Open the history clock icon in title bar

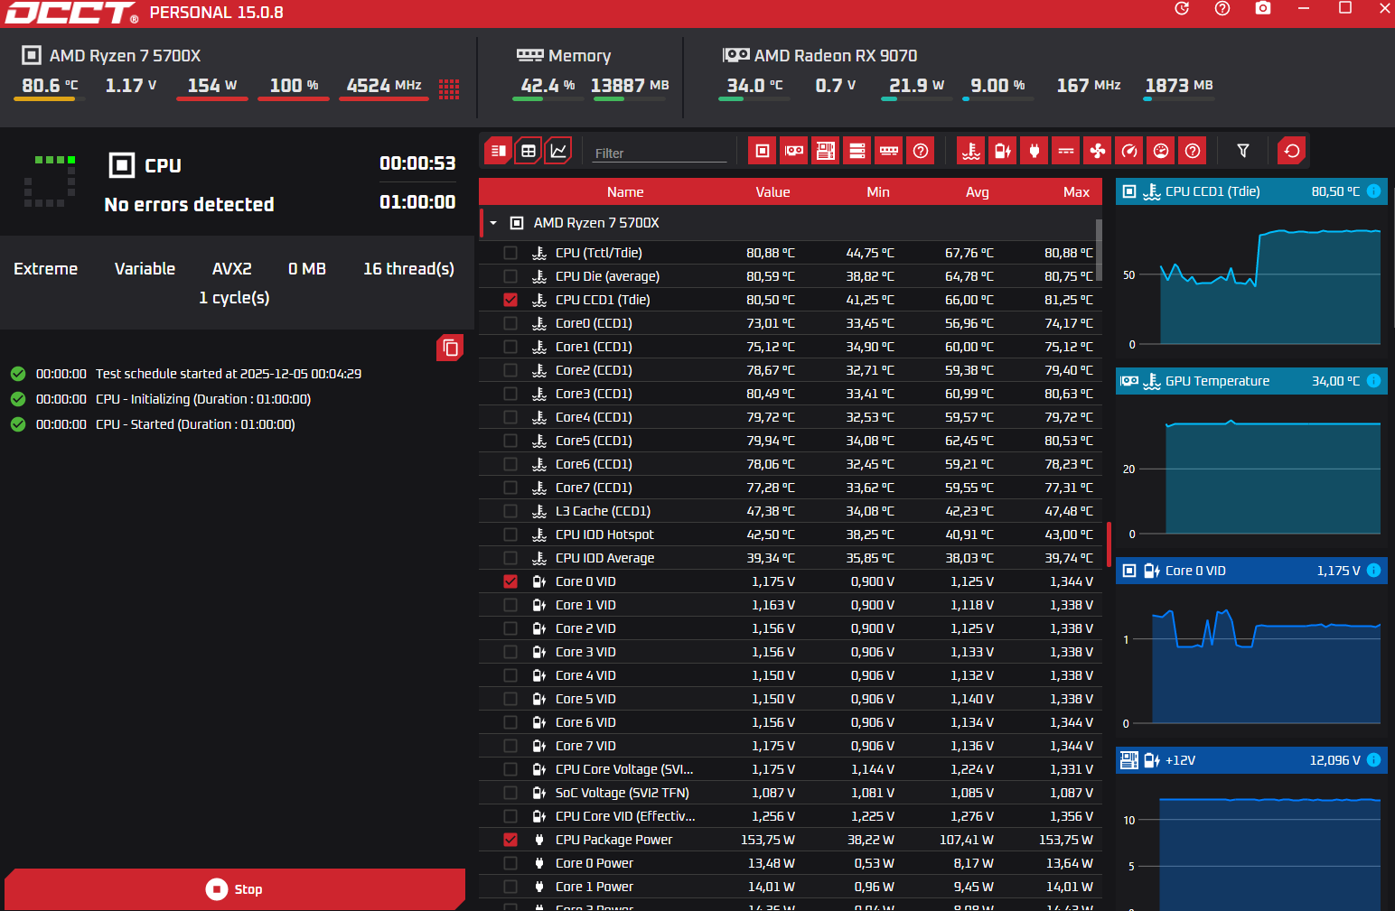(1182, 9)
